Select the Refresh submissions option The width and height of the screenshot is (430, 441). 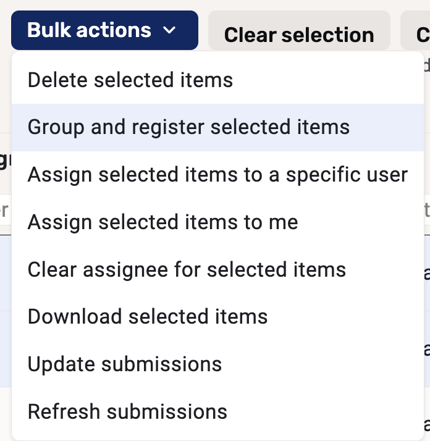click(x=127, y=411)
